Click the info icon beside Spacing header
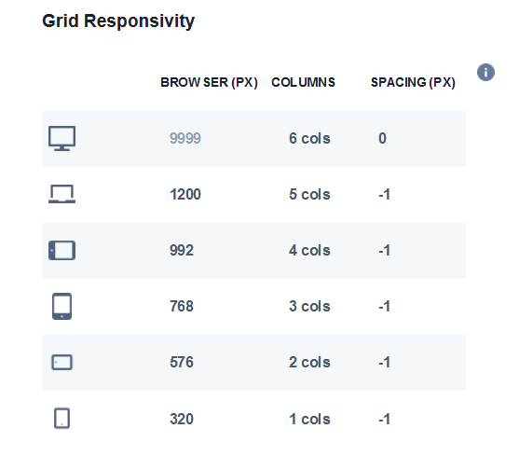 [x=485, y=72]
